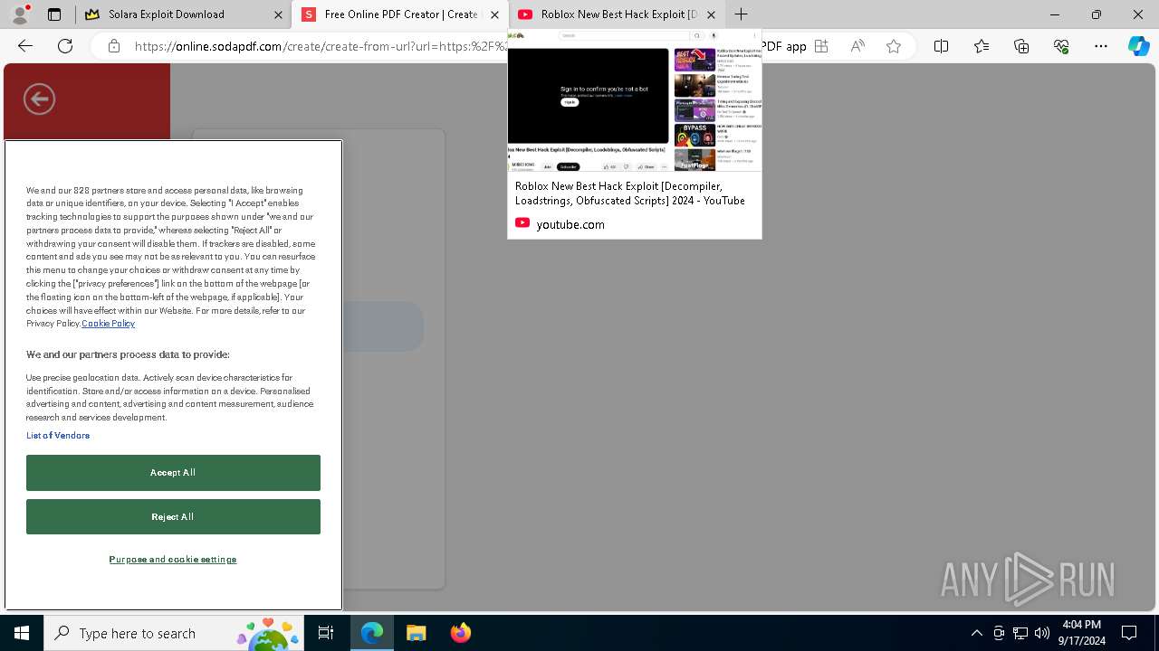Open Task View on taskbar
The height and width of the screenshot is (651, 1159).
pyautogui.click(x=326, y=633)
